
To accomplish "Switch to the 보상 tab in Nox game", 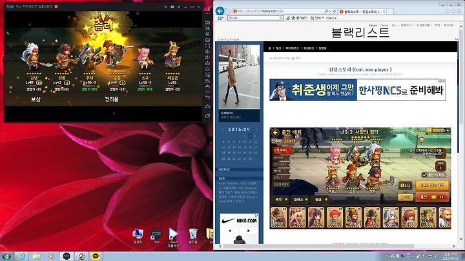I will coord(36,99).
